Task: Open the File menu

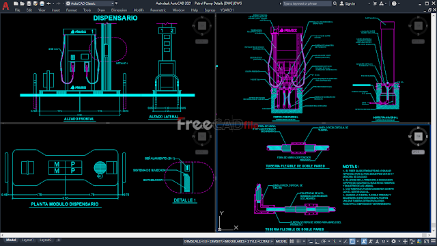Action: (x=17, y=10)
